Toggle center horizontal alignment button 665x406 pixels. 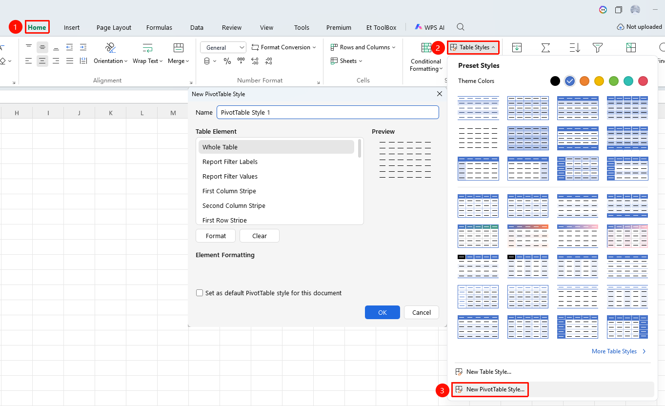click(x=42, y=61)
